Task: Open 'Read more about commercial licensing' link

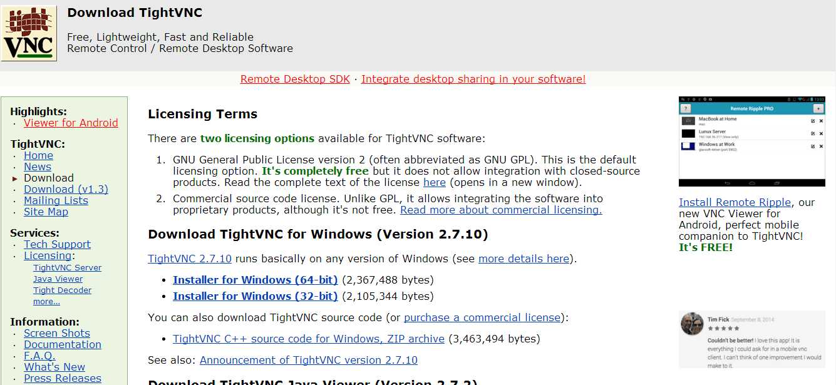Action: 501,210
